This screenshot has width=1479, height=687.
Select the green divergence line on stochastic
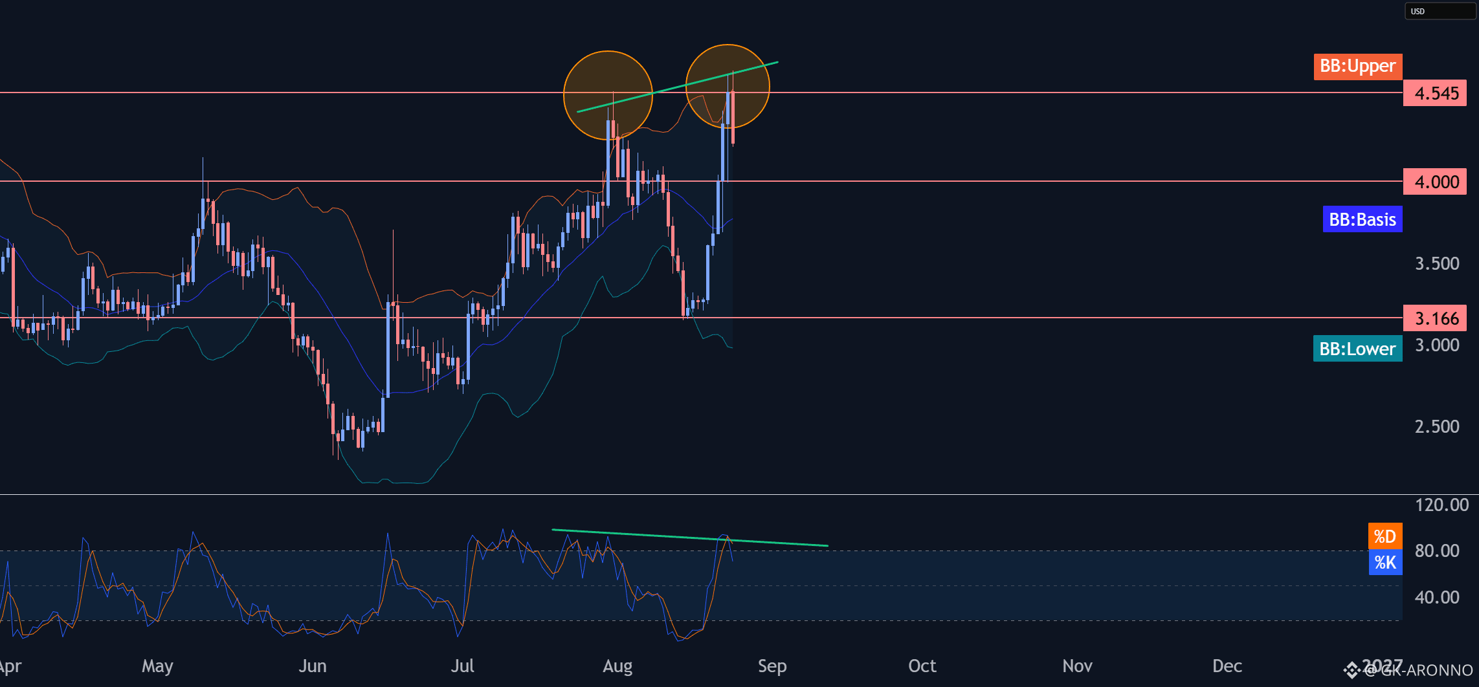click(690, 538)
